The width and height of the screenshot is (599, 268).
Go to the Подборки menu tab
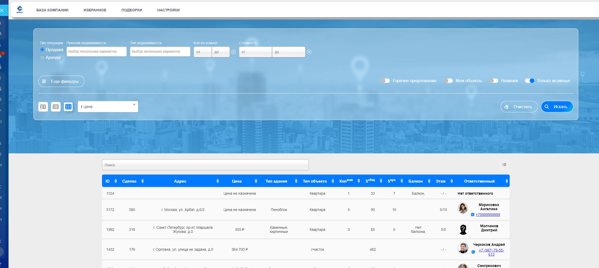[132, 10]
